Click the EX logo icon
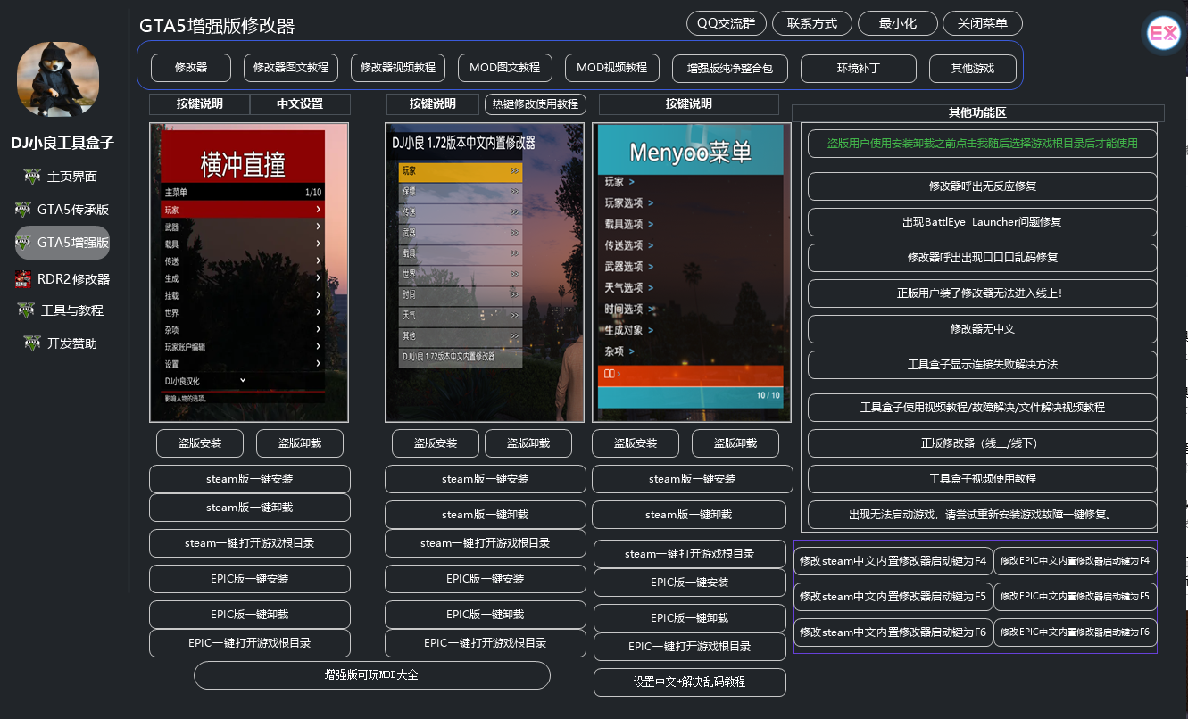This screenshot has height=719, width=1188. [1163, 34]
